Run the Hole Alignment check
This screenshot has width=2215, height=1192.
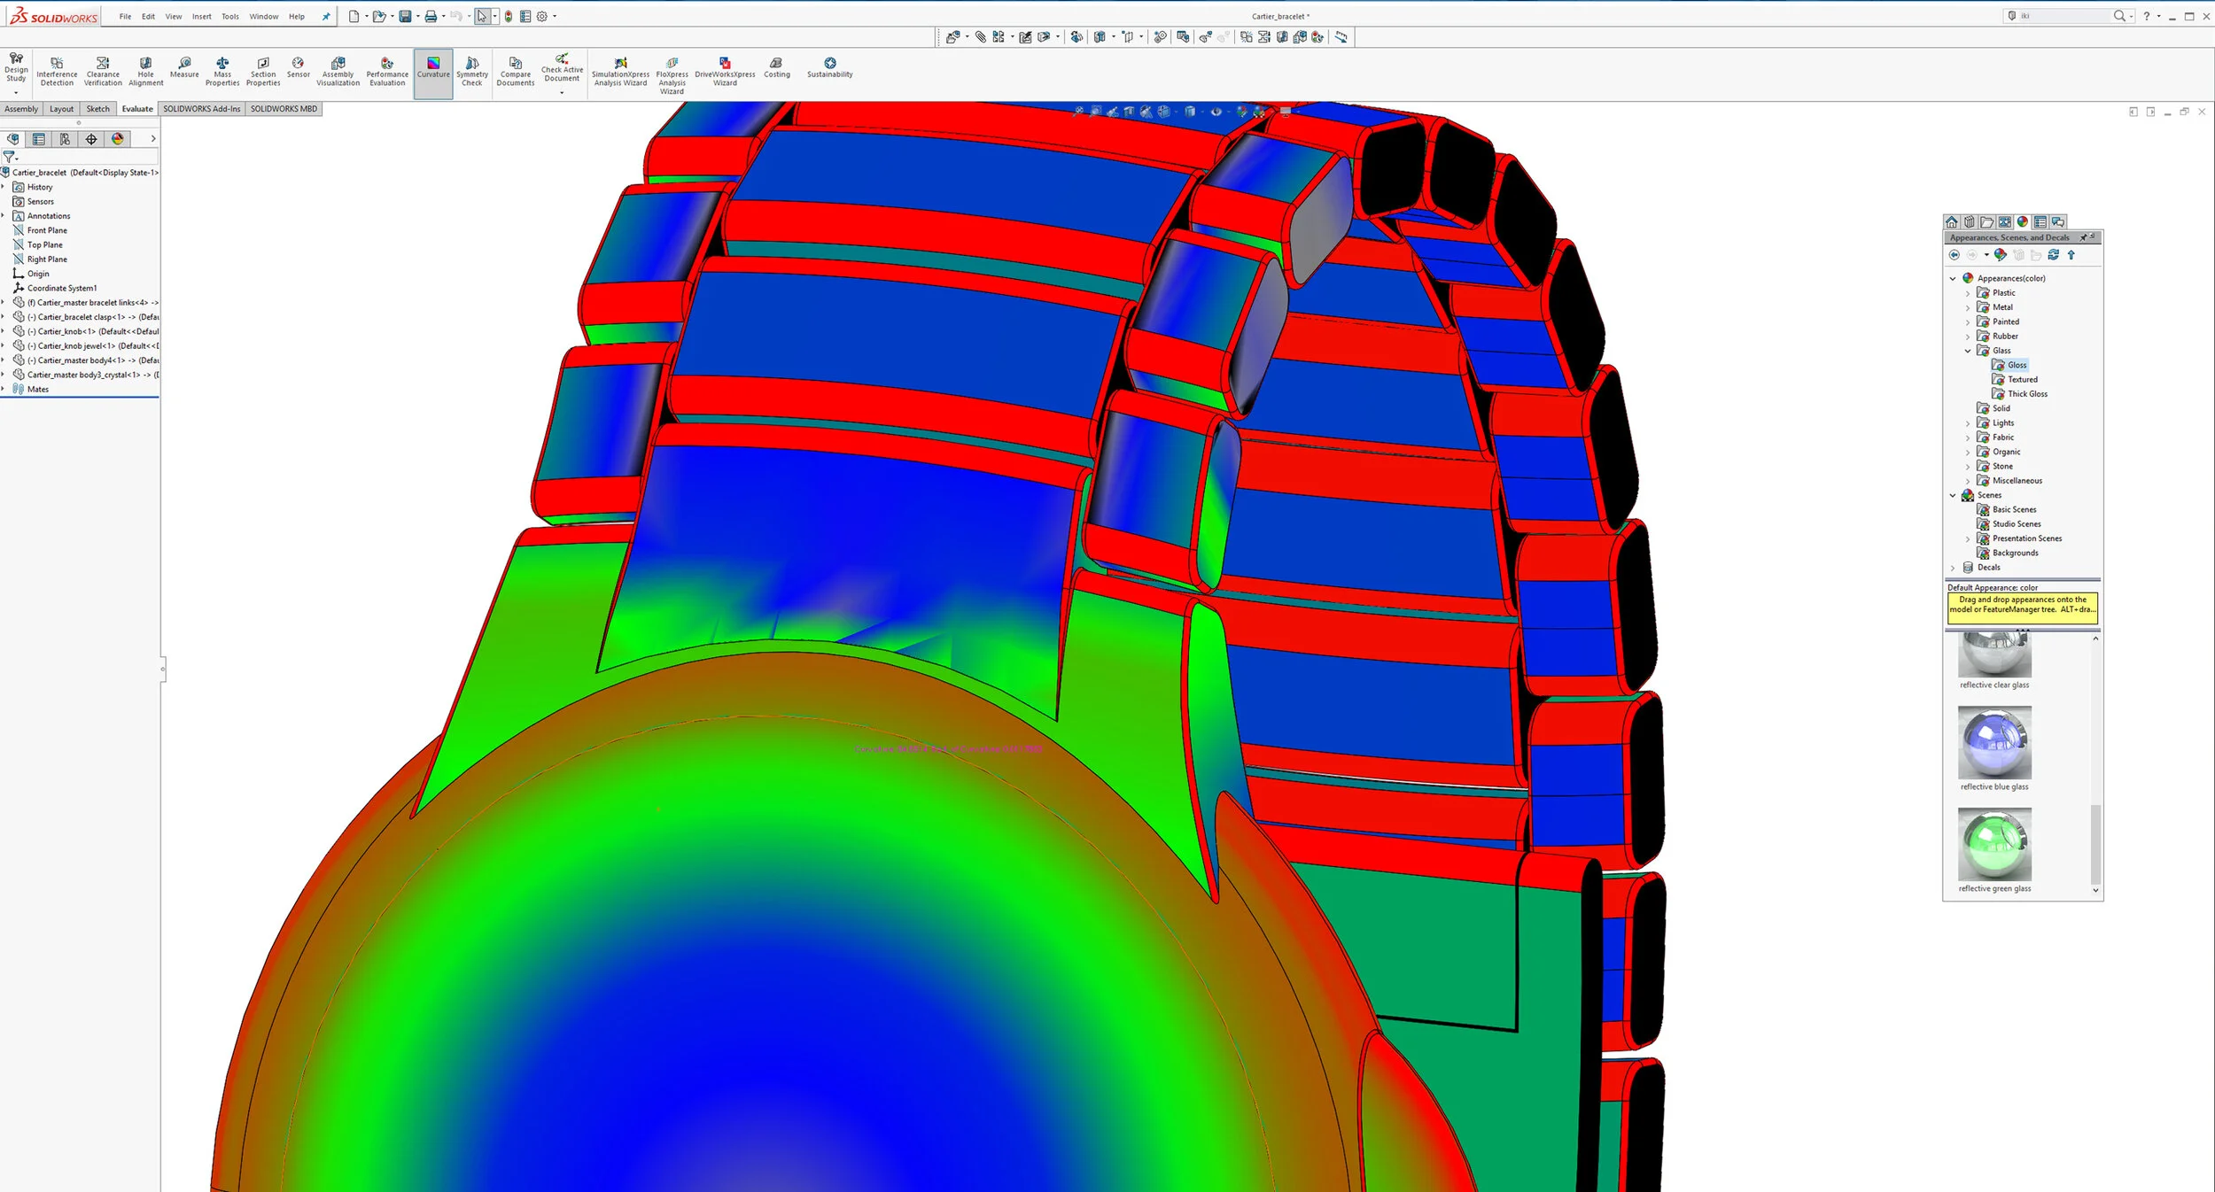click(x=146, y=72)
